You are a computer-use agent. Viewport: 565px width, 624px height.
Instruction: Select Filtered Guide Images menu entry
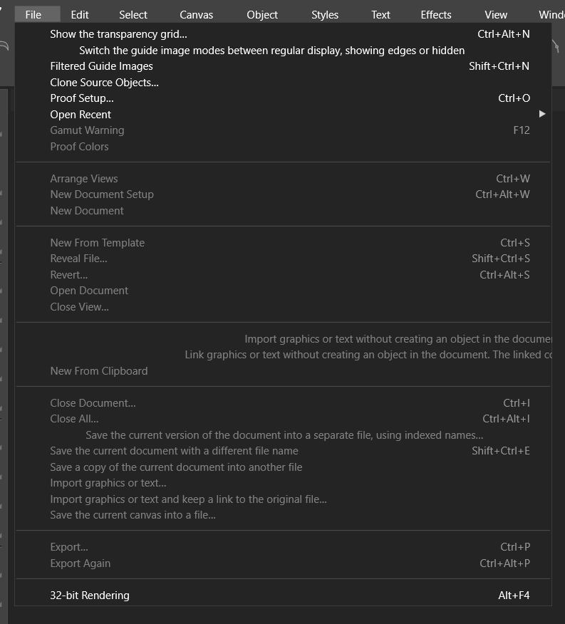coord(101,66)
